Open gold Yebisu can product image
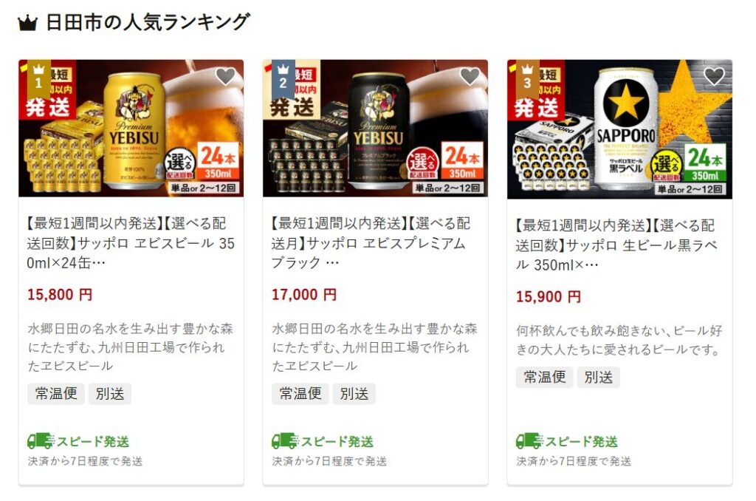Image resolution: width=756 pixels, height=501 pixels. coord(131,129)
